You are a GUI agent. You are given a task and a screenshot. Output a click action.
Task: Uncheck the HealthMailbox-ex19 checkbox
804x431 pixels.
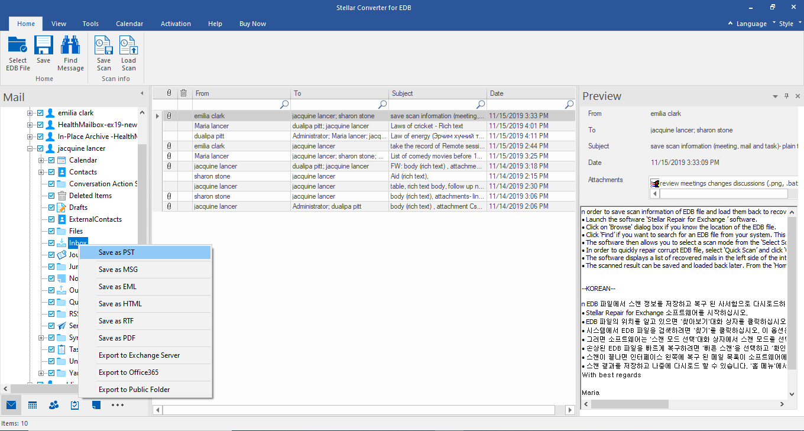pos(40,125)
